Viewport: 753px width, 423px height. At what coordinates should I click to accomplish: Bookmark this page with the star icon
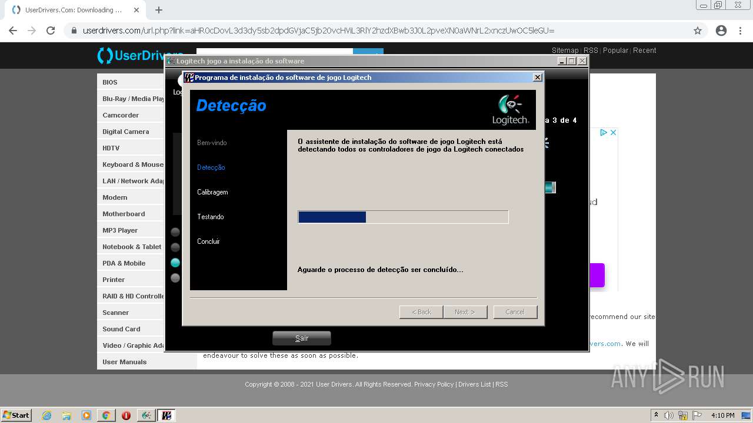(x=698, y=31)
